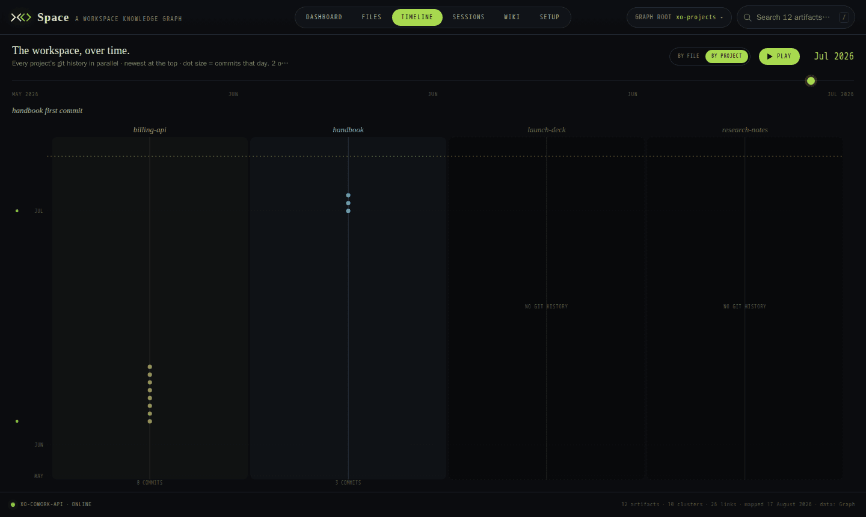Click the lowest billing-api commit dot
866x517 pixels.
150,421
